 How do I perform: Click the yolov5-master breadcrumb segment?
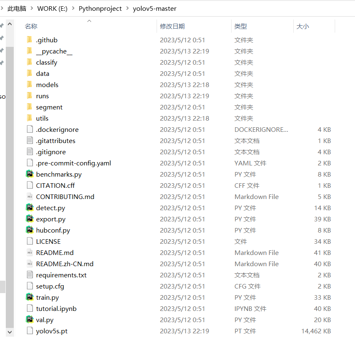click(x=155, y=9)
